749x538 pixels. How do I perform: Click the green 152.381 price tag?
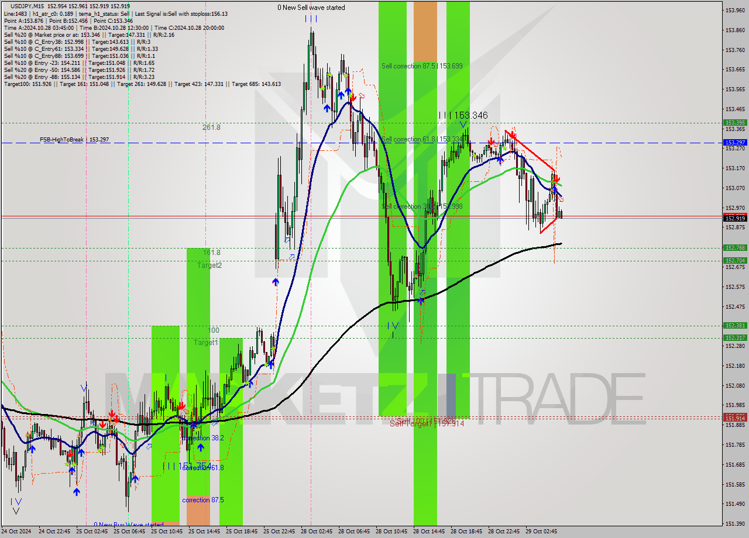(735, 326)
